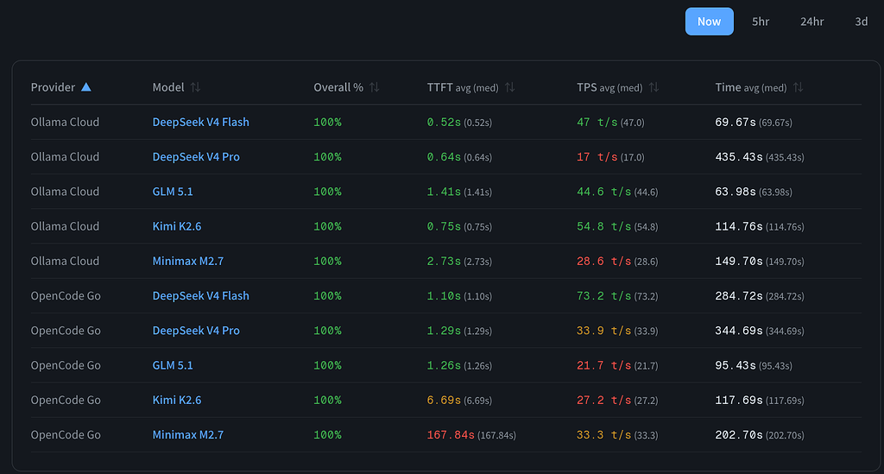Sort by Model column sort icon

(x=195, y=87)
